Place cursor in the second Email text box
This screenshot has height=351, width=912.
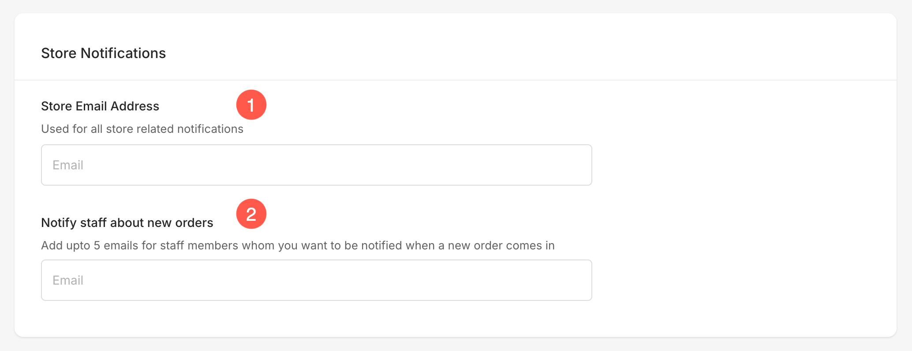pyautogui.click(x=316, y=280)
